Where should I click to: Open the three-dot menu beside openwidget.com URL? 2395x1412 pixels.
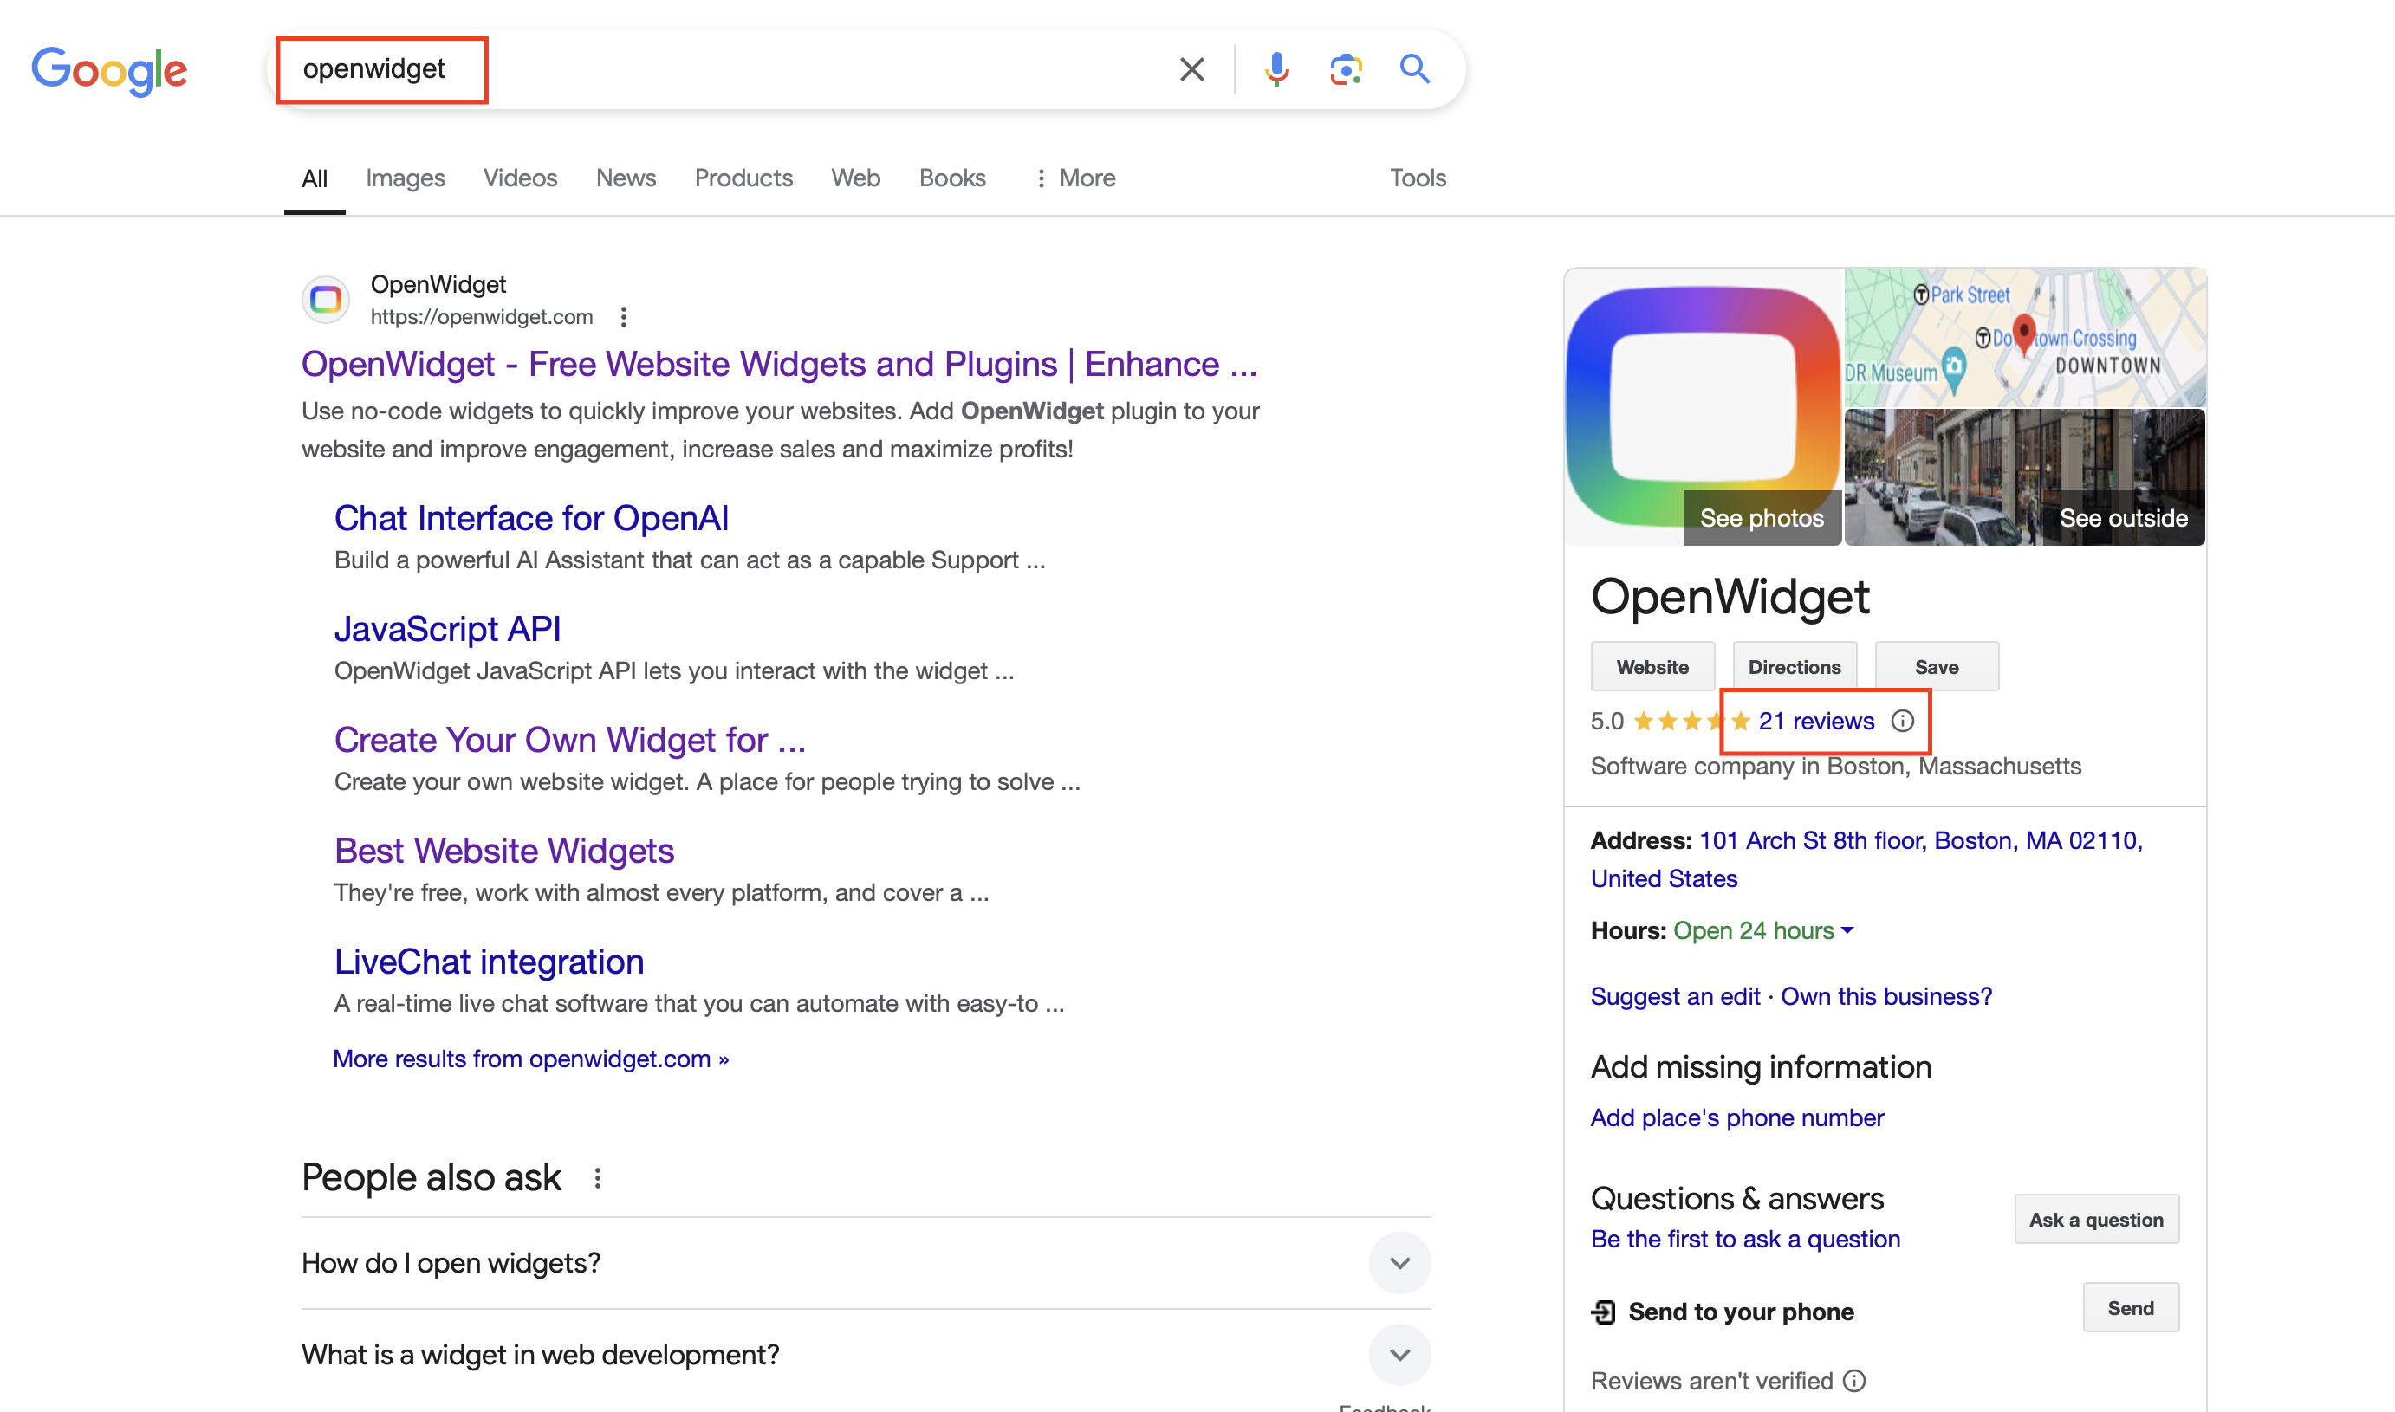623,317
